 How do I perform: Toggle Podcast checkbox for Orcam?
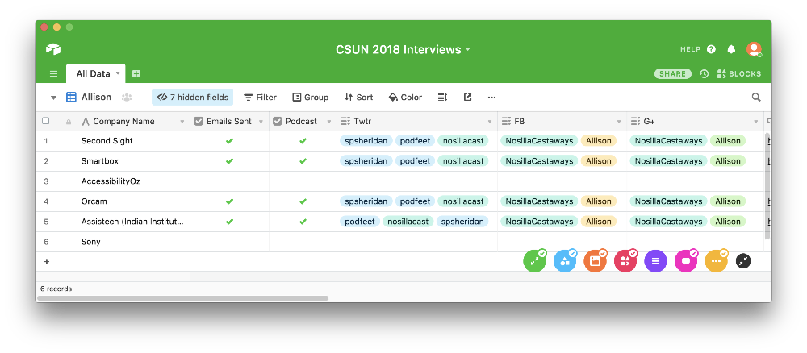pyautogui.click(x=303, y=201)
